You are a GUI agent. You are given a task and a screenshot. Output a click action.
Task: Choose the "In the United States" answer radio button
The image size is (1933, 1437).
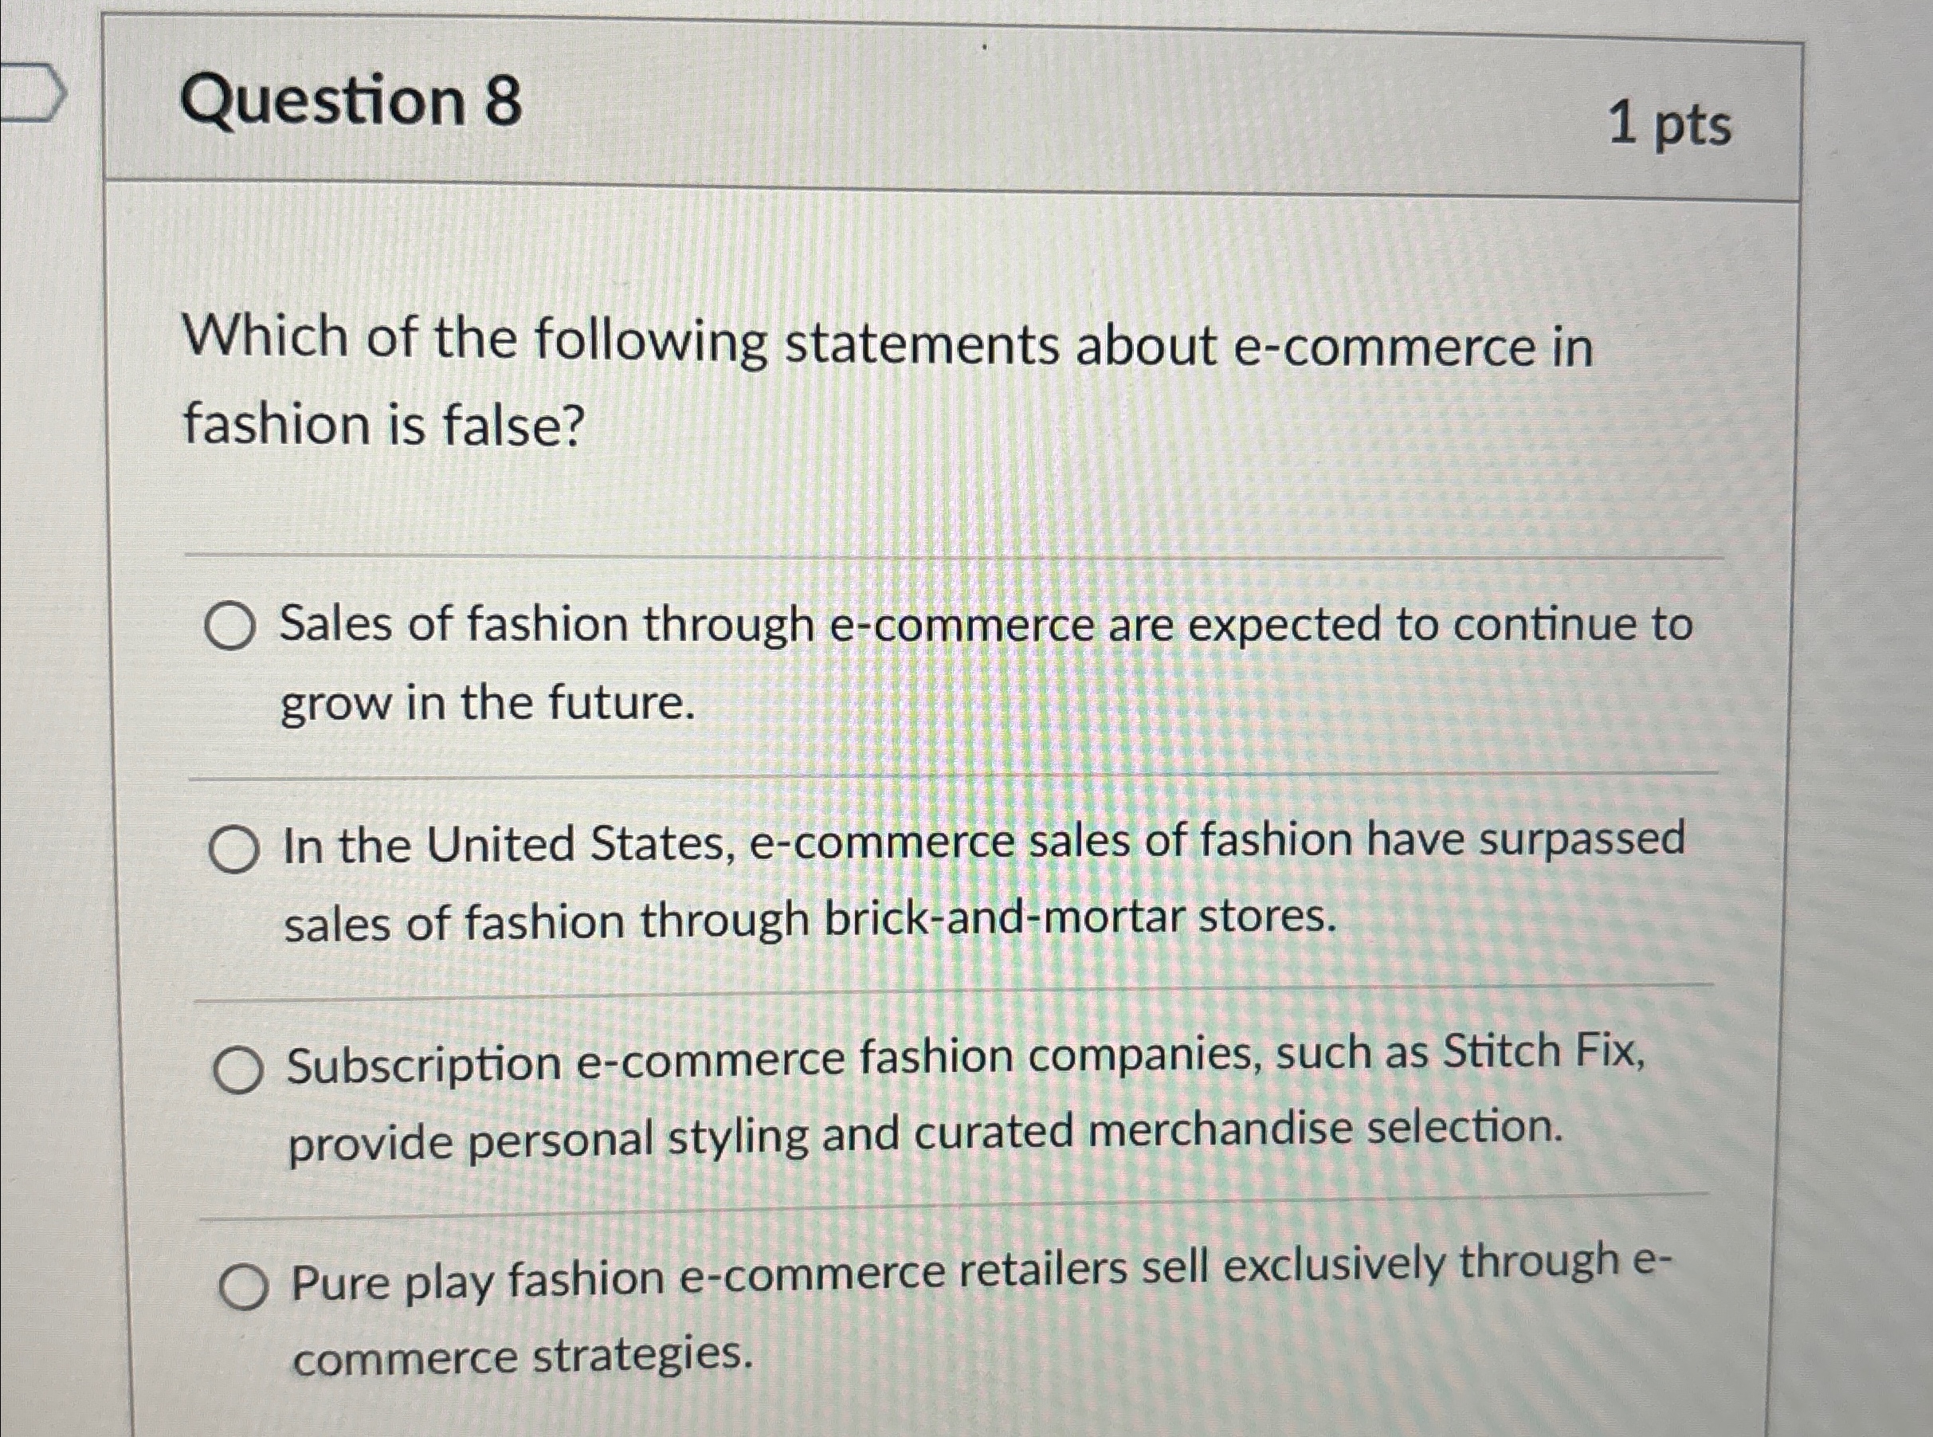coord(234,850)
